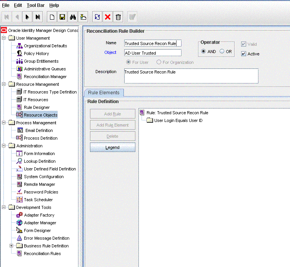Click the Add Rule Element button
This screenshot has width=290, height=267.
coord(112,125)
